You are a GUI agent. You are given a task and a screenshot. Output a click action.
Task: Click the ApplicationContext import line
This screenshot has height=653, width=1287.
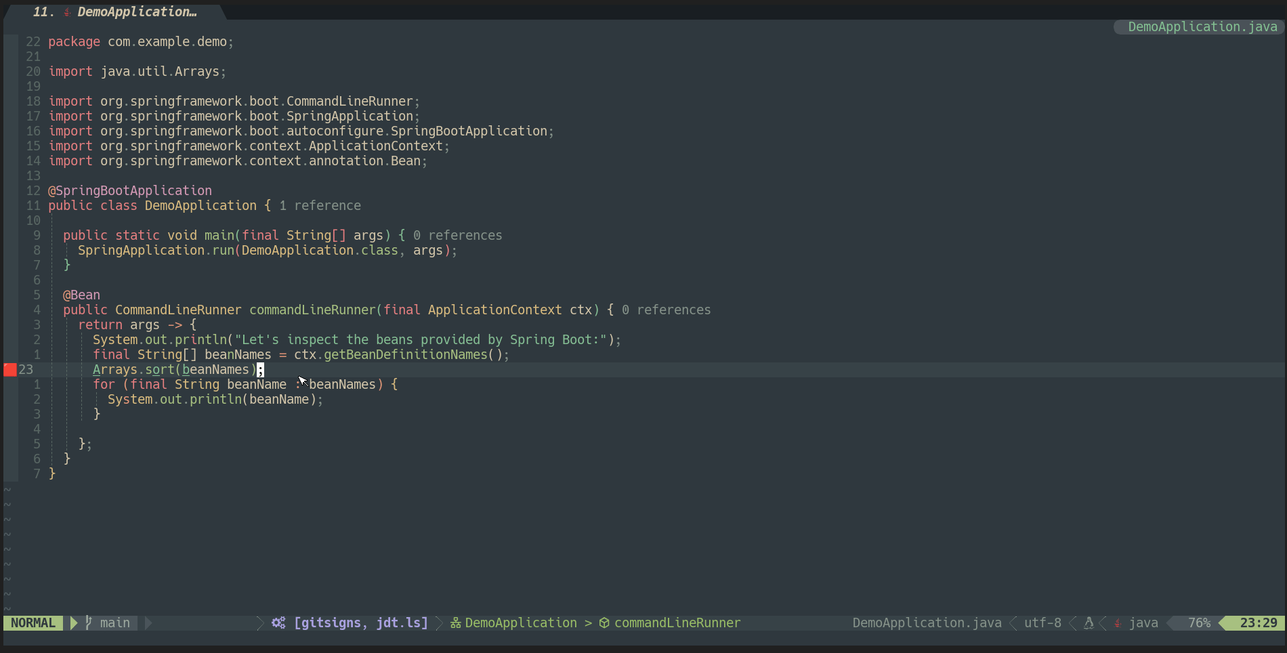tap(249, 146)
